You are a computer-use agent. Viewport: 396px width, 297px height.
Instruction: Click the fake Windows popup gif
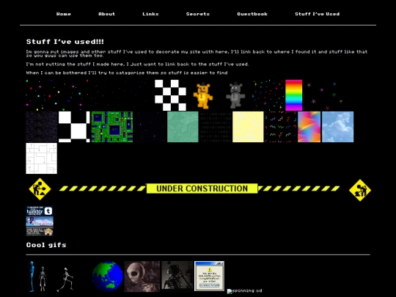[209, 276]
